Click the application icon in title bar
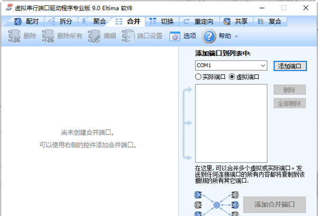This screenshot has width=318, height=216. coord(9,7)
